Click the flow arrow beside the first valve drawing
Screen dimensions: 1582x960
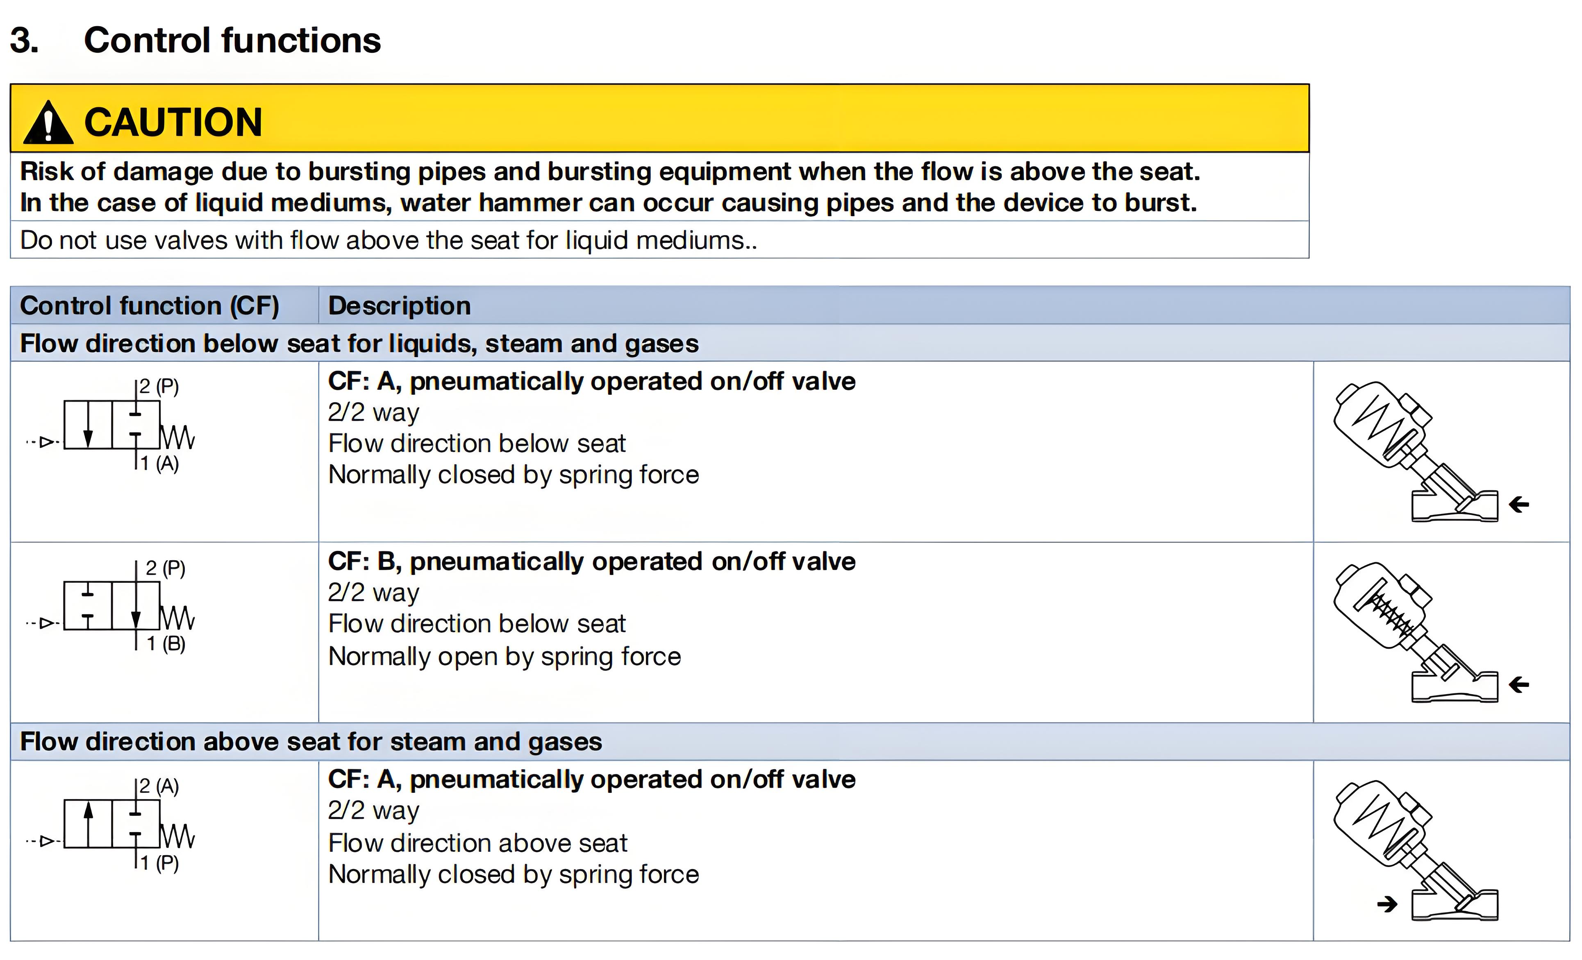pyautogui.click(x=1519, y=505)
